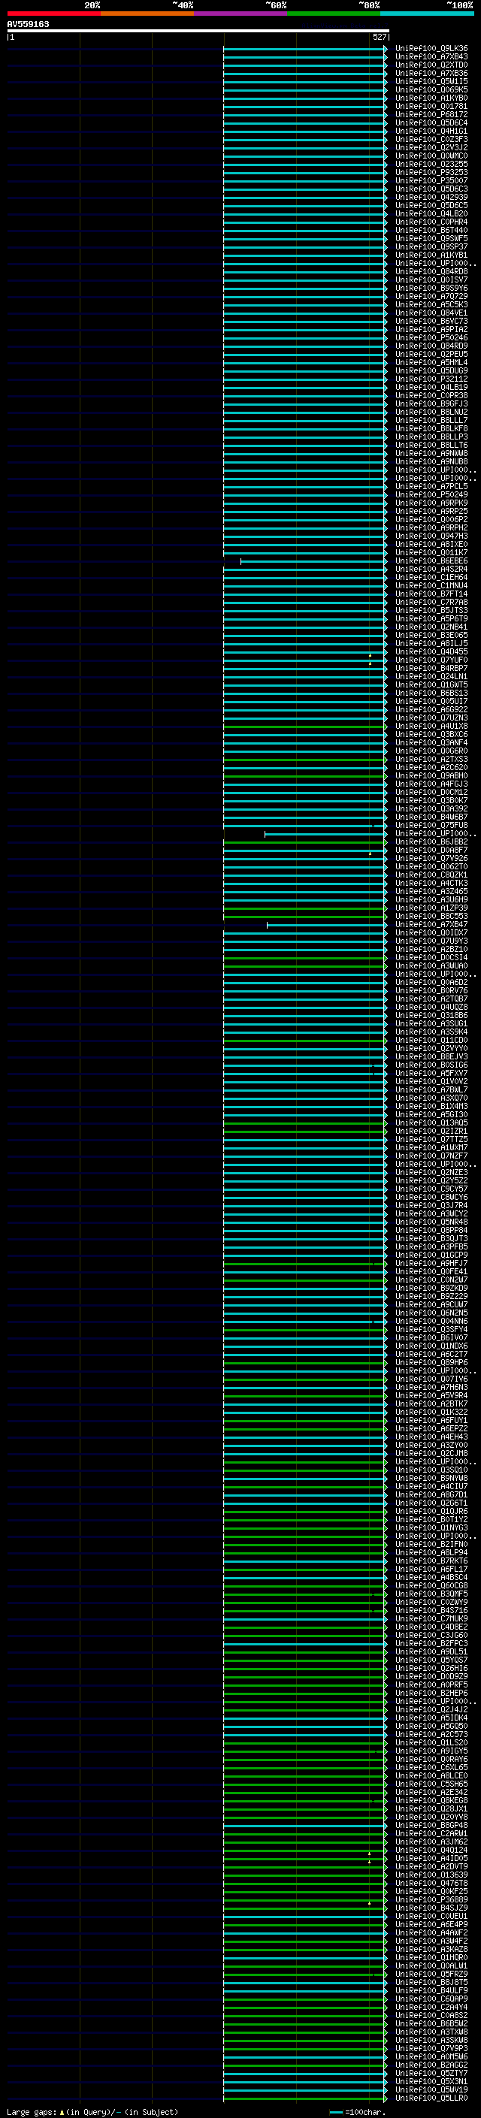The image size is (481, 2118).
Task: Click the shortened alignment bar for UniRef100_B6EBE6
Action: 313,561
